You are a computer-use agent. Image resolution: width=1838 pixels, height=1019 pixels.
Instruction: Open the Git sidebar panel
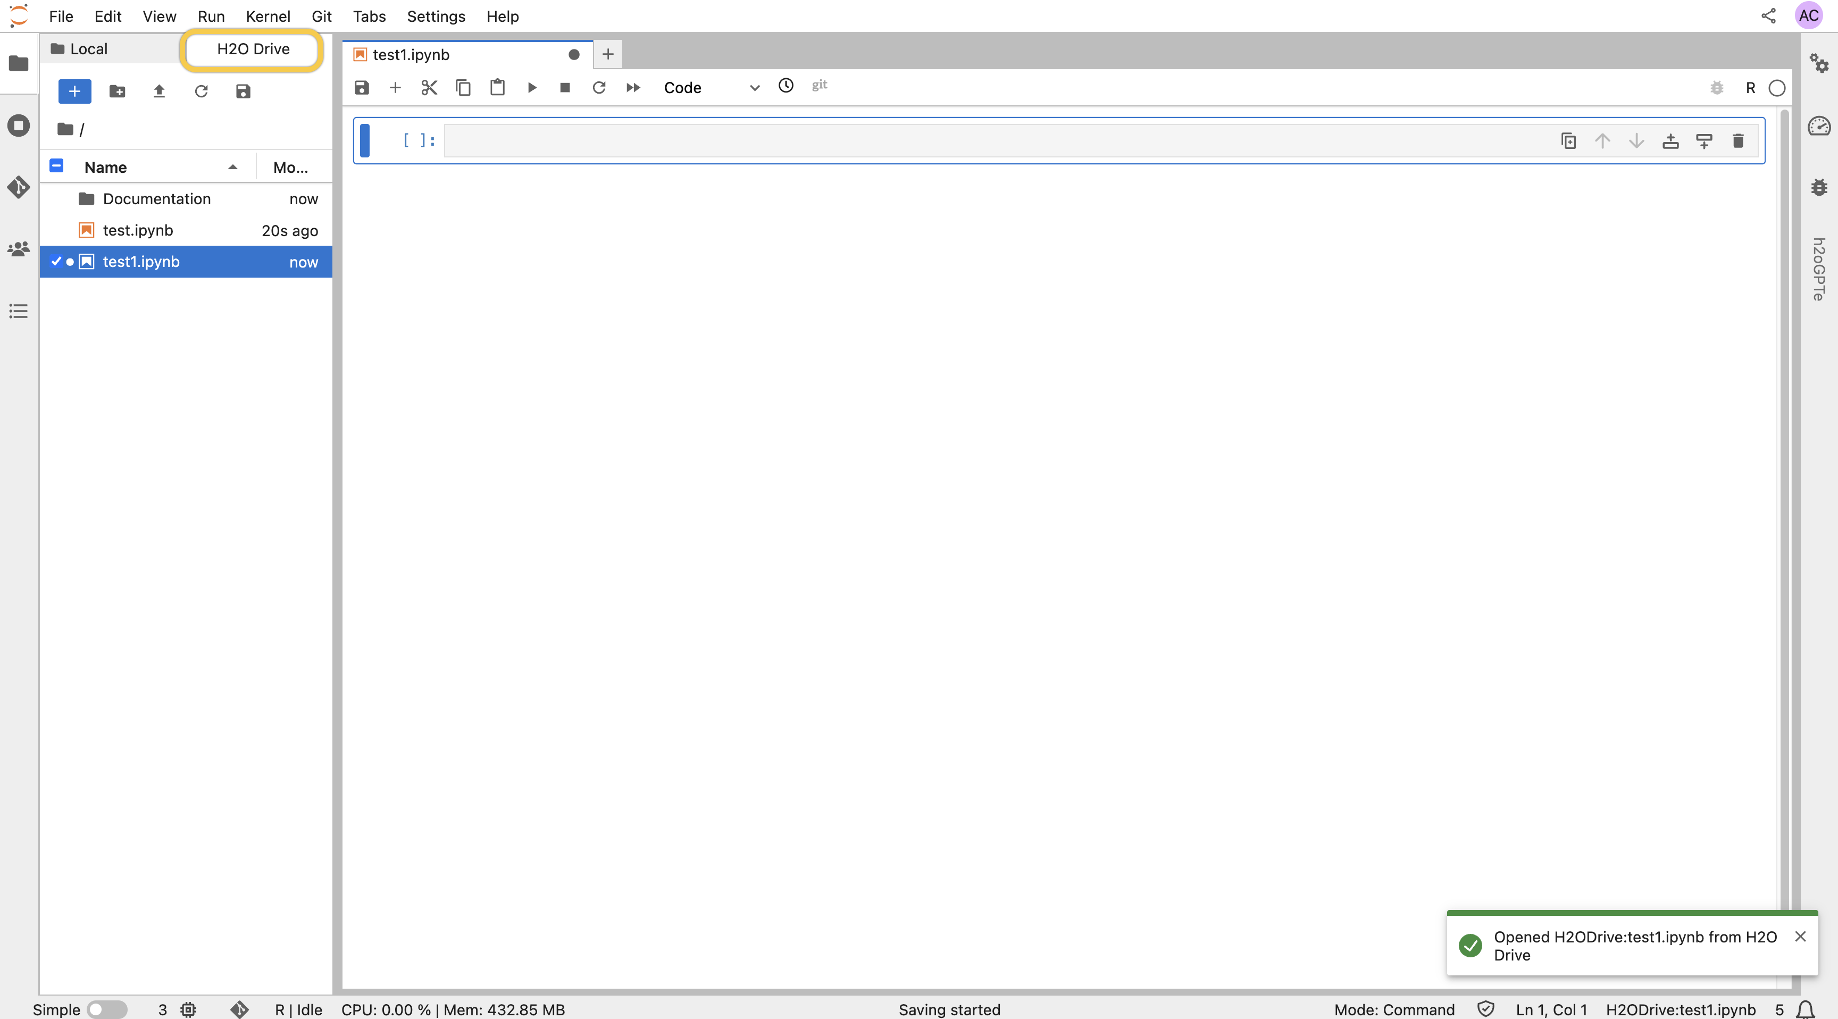tap(19, 187)
